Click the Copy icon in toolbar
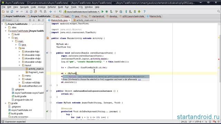This screenshot has width=221, height=124. [x=31, y=11]
